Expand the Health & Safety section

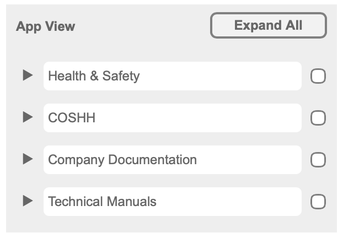(x=28, y=76)
